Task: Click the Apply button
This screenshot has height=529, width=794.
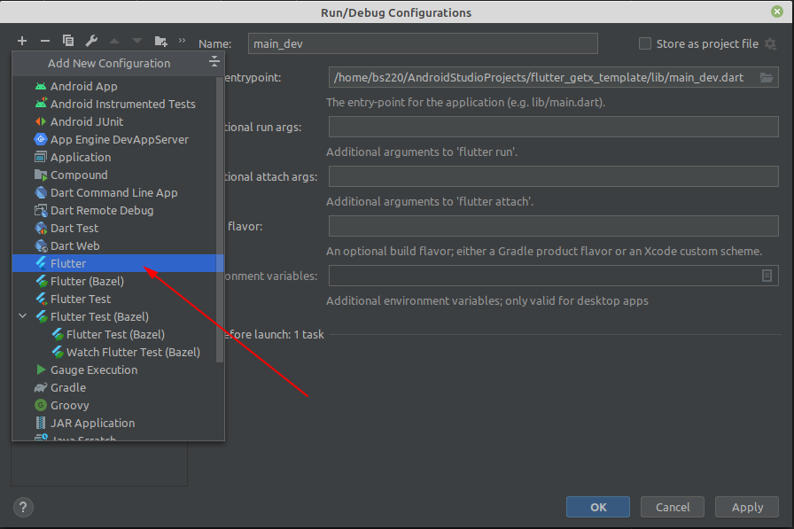Action: 747,507
